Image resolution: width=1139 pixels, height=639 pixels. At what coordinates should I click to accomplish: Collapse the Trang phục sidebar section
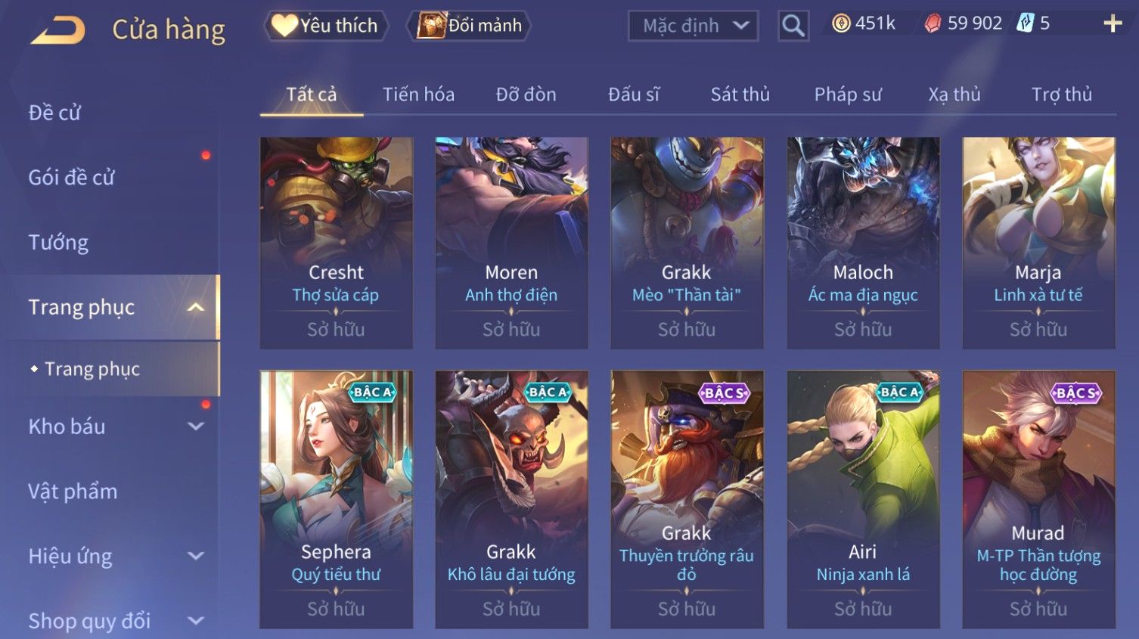(196, 307)
